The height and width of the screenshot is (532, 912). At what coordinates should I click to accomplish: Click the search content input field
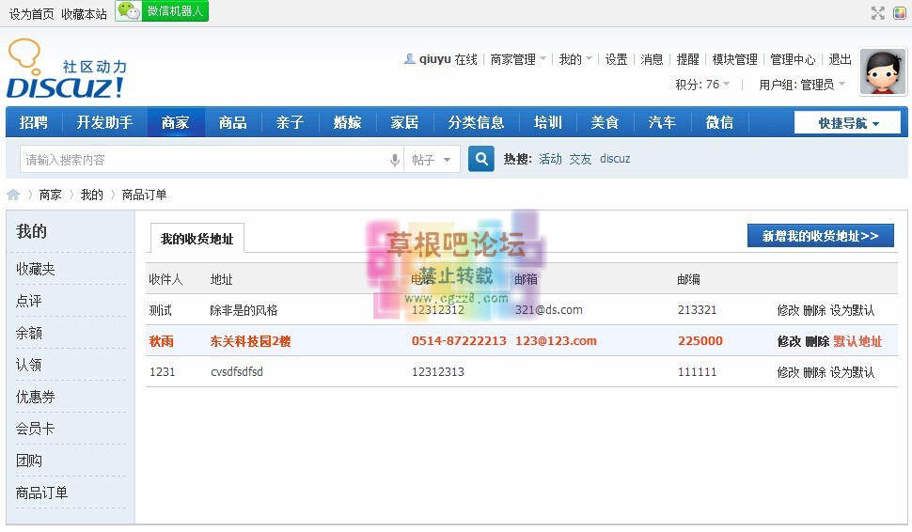pos(202,161)
